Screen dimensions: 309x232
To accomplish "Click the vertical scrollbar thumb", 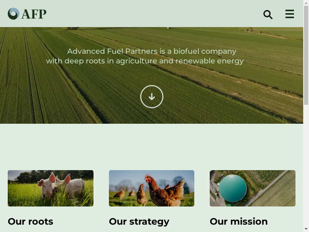I will click(x=306, y=55).
